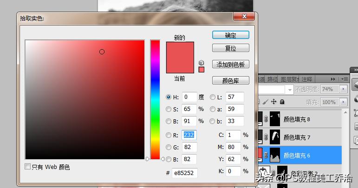Click the H value field showing 0
The image size is (358, 188).
point(189,97)
